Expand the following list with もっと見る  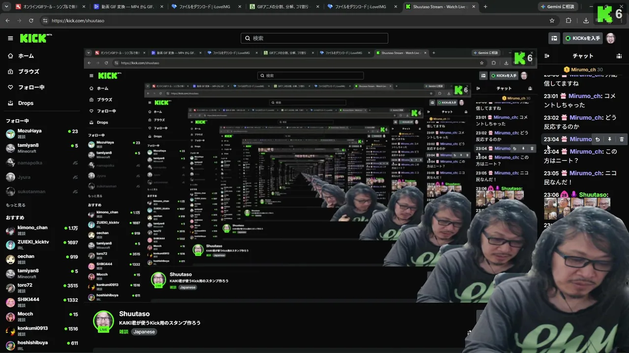[16, 205]
